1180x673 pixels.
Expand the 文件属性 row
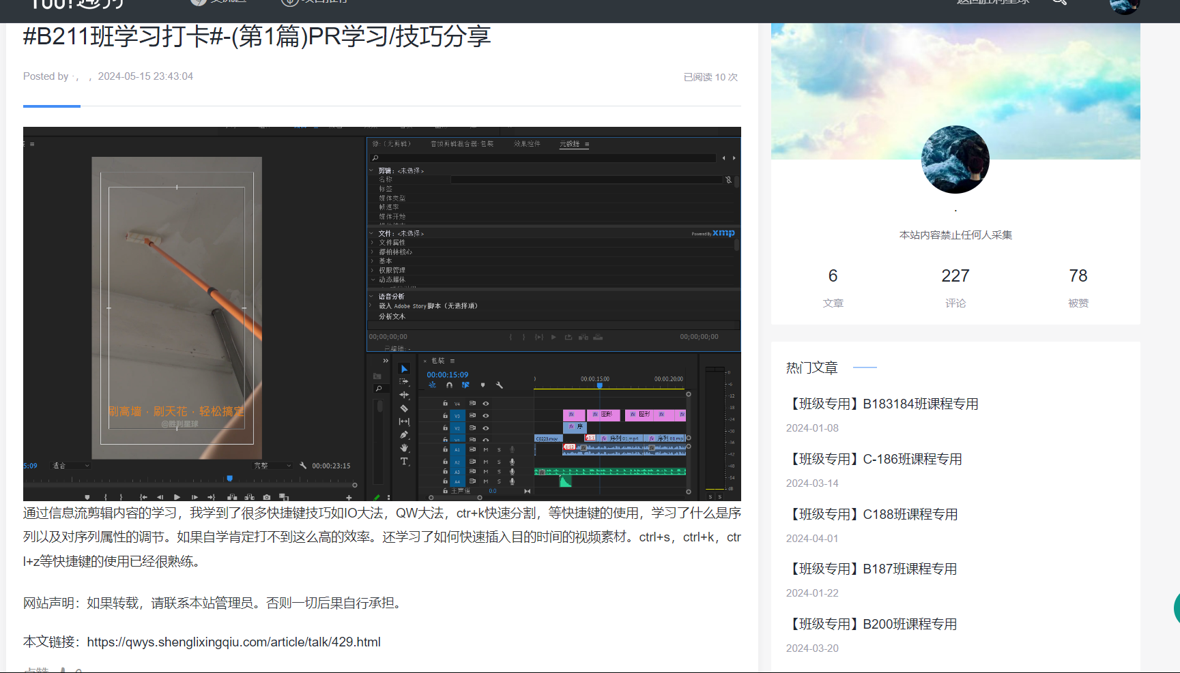372,243
